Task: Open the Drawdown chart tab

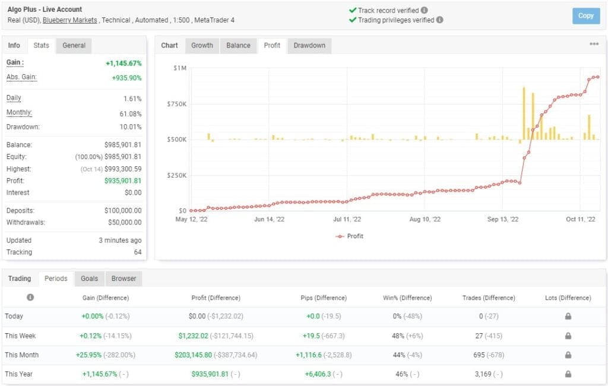Action: pyautogui.click(x=309, y=45)
